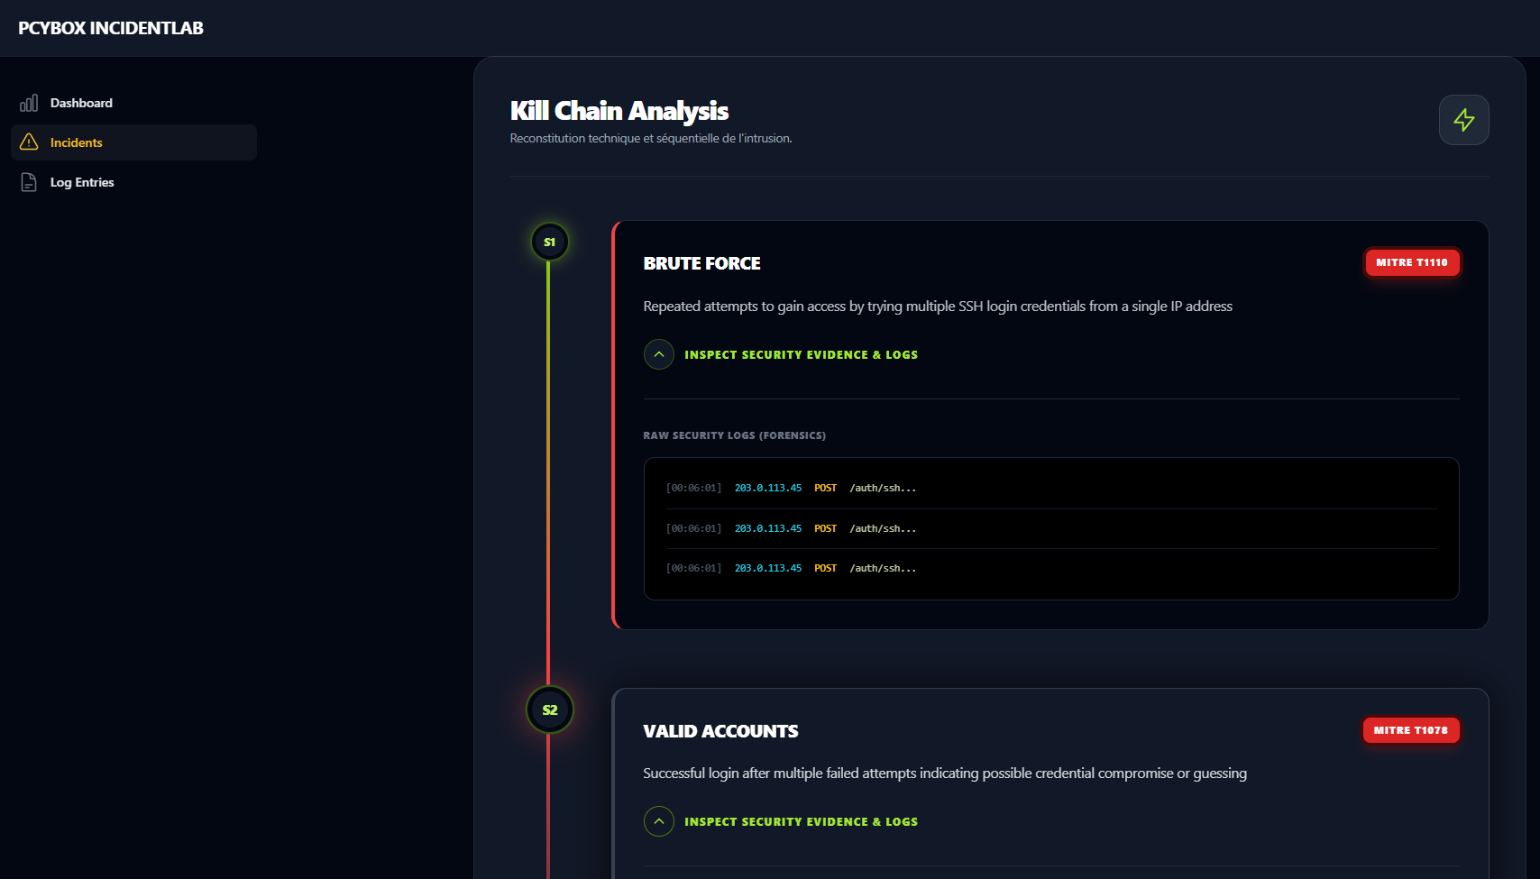Select the S1 timeline step marker
Screen dimensions: 1540x879
click(549, 242)
